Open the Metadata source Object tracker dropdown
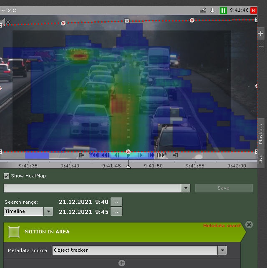This screenshot has height=268, width=267. pyautogui.click(x=223, y=250)
